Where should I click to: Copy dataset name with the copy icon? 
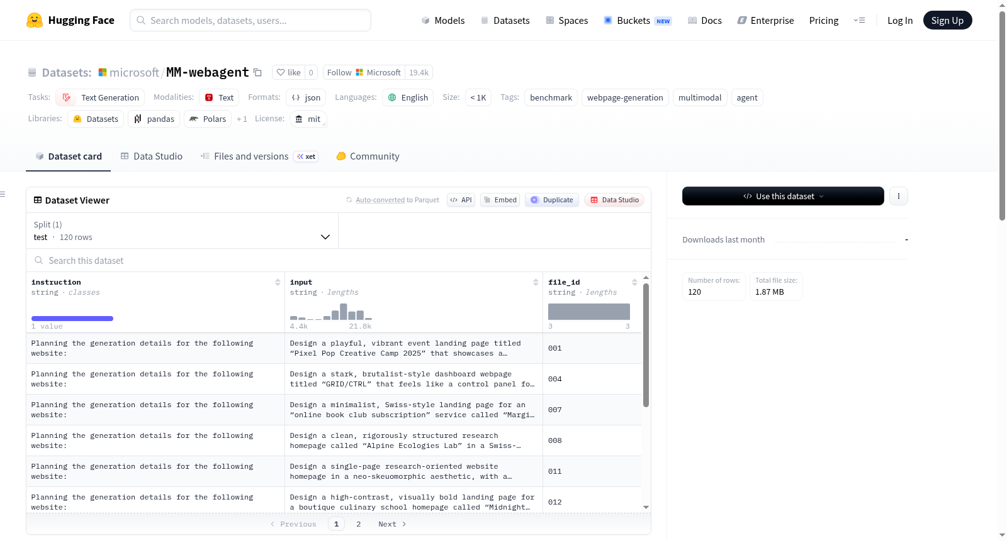coord(257,72)
